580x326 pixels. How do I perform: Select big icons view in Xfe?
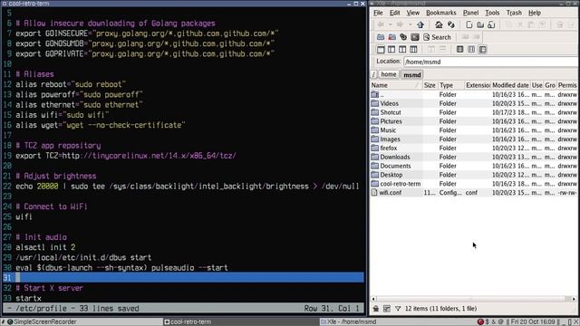[459, 49]
